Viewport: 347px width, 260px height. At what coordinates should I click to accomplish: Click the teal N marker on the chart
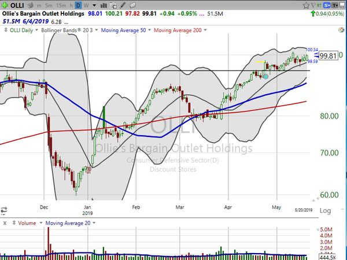coord(266,76)
